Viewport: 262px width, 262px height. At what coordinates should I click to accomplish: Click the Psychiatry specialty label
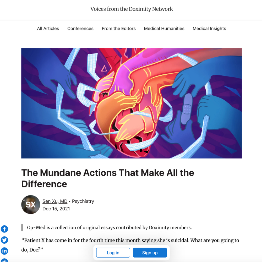point(83,201)
